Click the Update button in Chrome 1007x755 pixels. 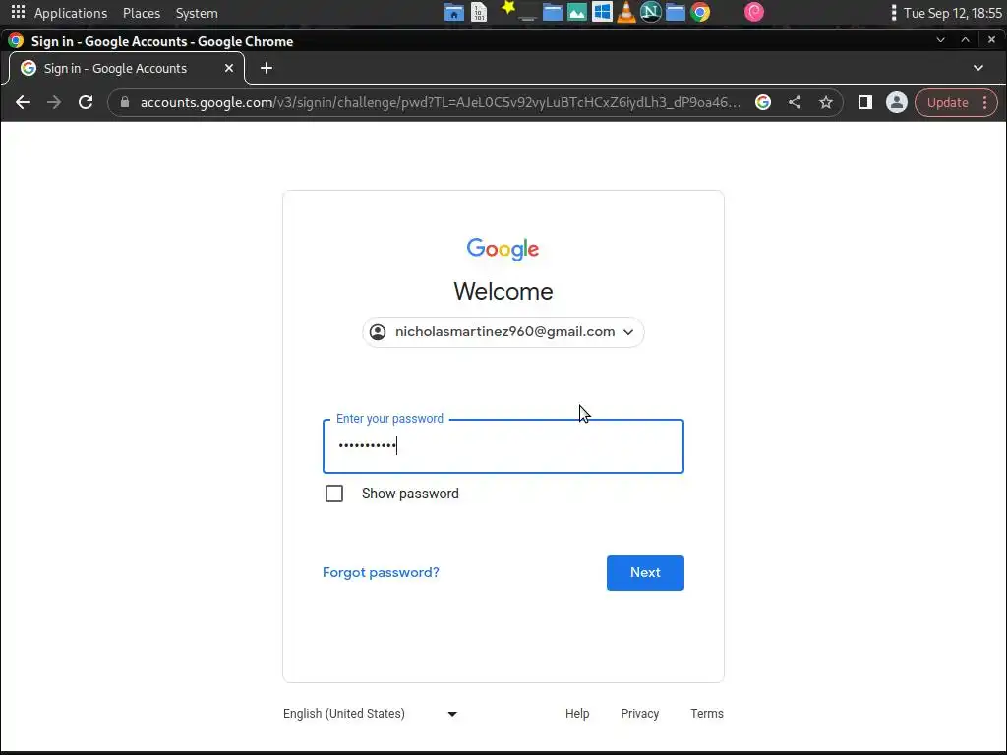coord(947,102)
